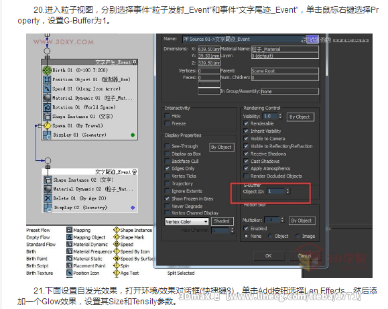Viewport: 388px width, 309px height.
Task: Pick the Spin operator icon in depot
Action: 117,265
